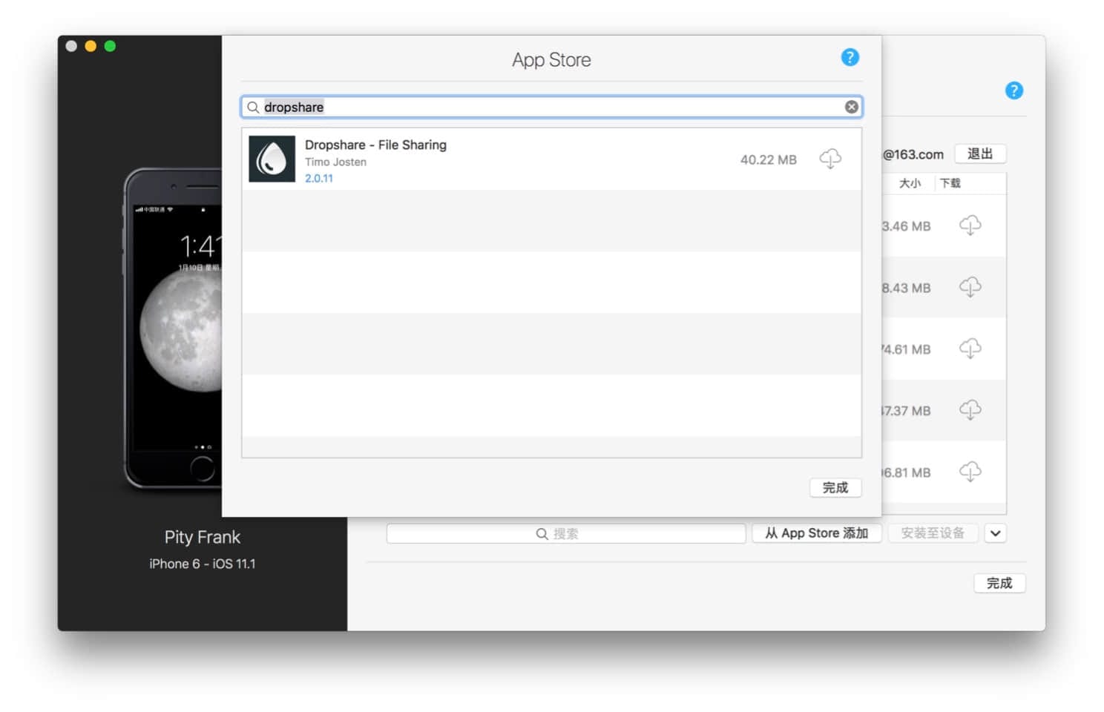Click 完成 in the App Store dialog
Viewport: 1104px width, 712px height.
pyautogui.click(x=835, y=487)
